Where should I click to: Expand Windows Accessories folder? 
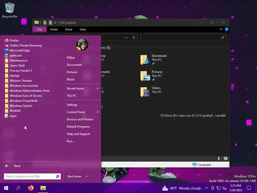(21, 86)
